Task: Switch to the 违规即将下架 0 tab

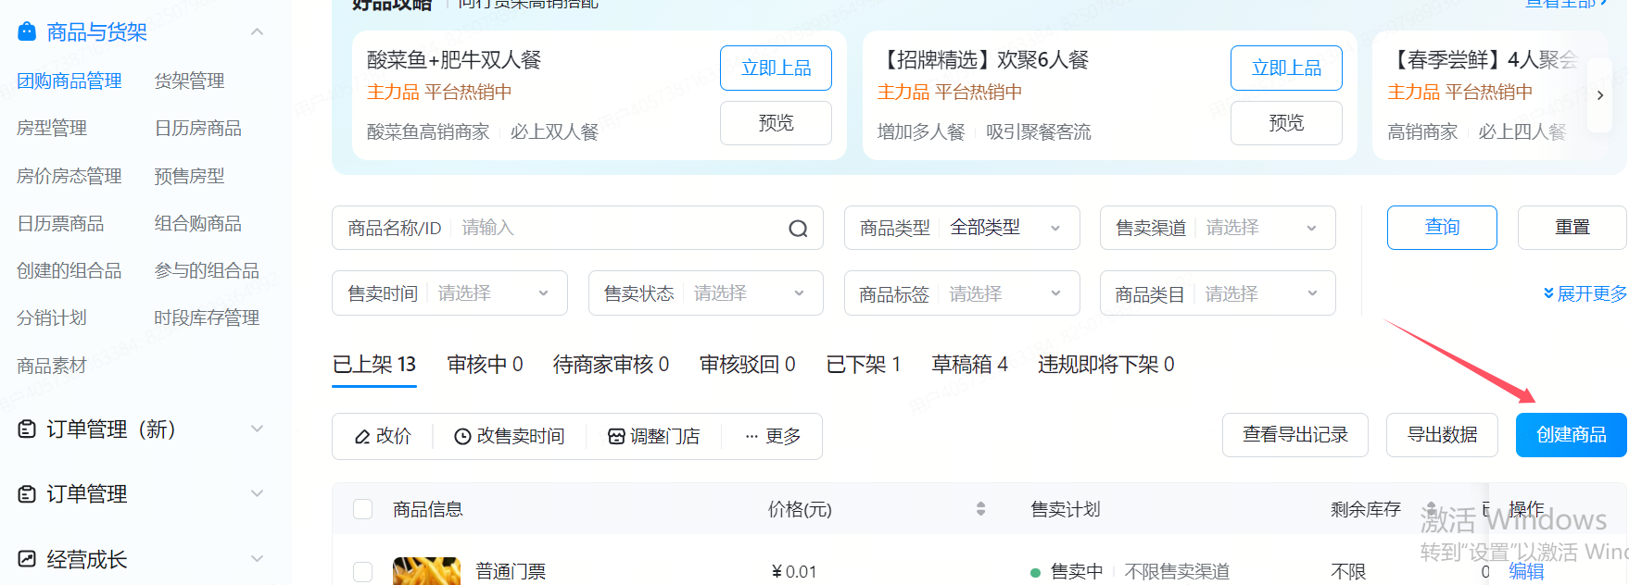Action: click(1106, 365)
